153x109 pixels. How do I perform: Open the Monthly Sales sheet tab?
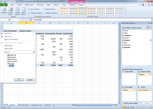23,105
